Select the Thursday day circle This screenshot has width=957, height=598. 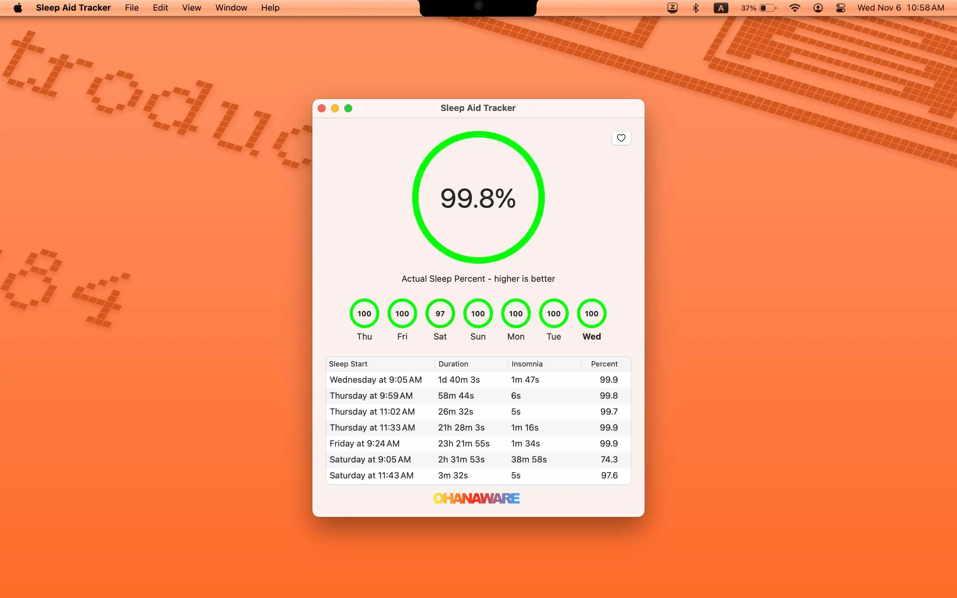(x=364, y=314)
